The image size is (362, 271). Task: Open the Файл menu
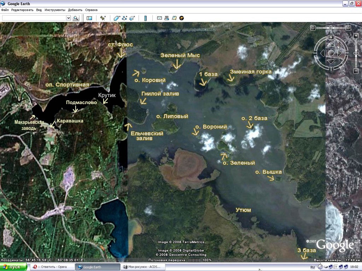coord(5,10)
